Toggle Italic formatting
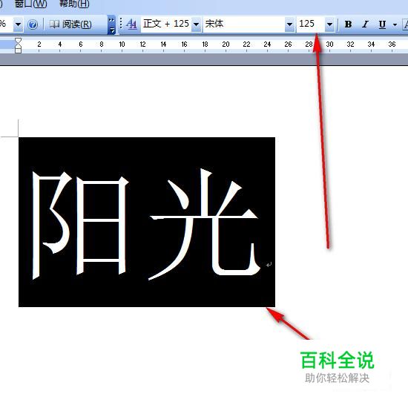The width and height of the screenshot is (408, 408). pyautogui.click(x=365, y=24)
